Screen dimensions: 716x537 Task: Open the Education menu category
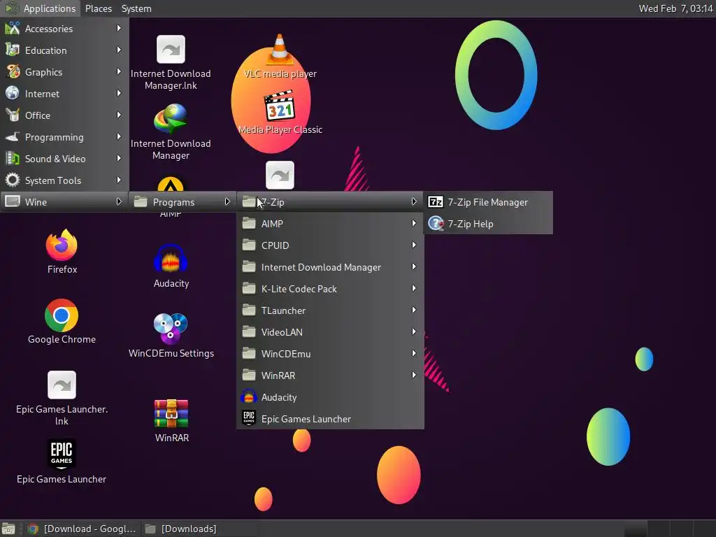tap(64, 50)
